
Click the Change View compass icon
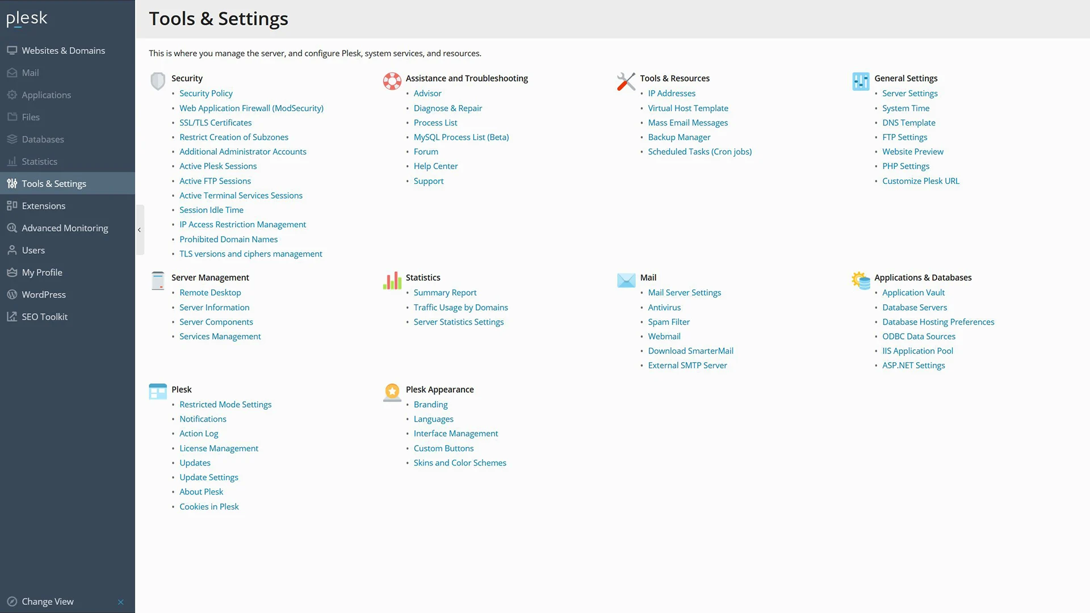[12, 601]
